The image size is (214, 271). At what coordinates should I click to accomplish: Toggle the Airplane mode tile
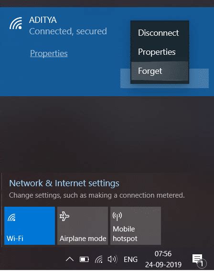click(83, 226)
